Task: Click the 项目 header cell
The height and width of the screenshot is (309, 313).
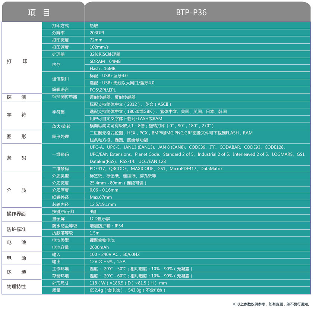Action: 39,12
